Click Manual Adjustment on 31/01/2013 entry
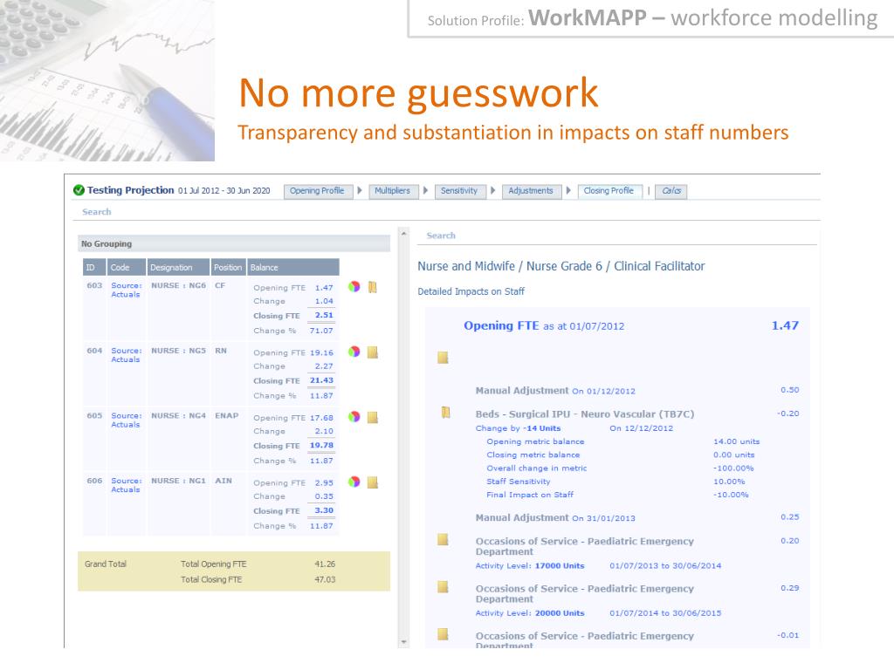This screenshot has height=670, width=894. pyautogui.click(x=555, y=518)
